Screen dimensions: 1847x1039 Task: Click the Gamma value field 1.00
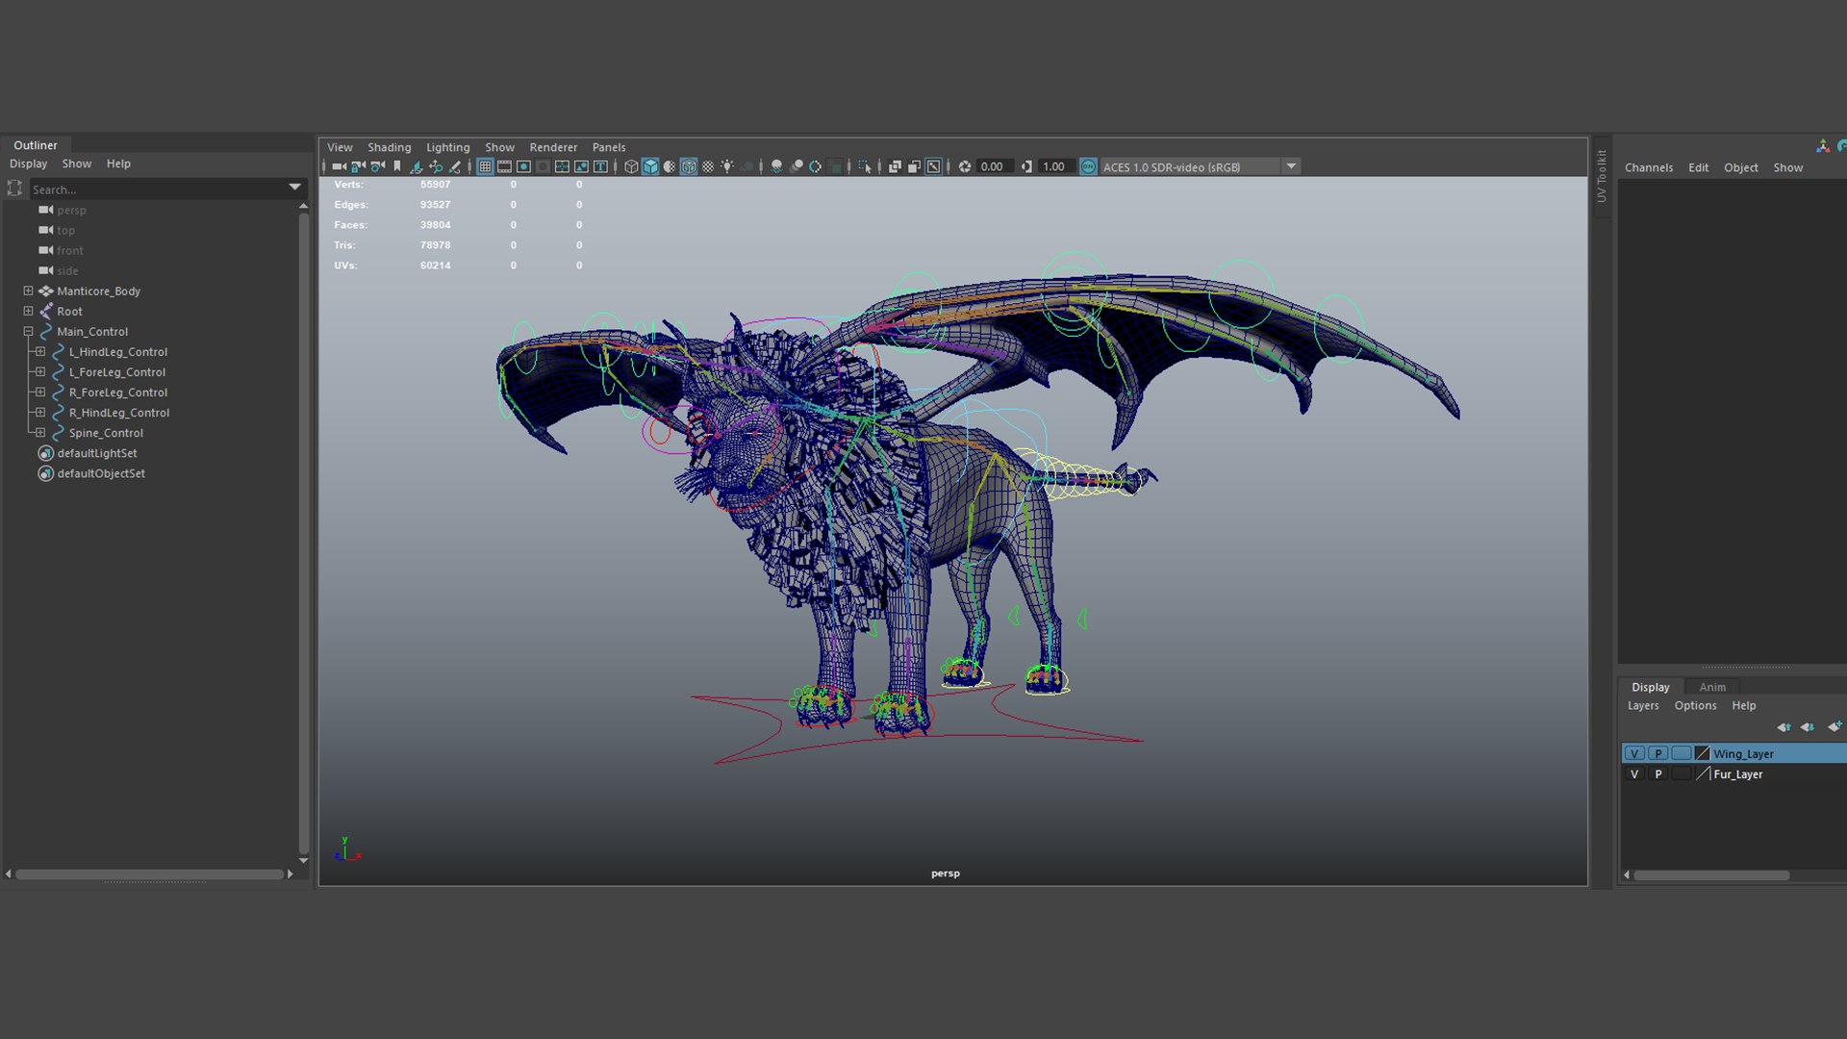pyautogui.click(x=1055, y=166)
